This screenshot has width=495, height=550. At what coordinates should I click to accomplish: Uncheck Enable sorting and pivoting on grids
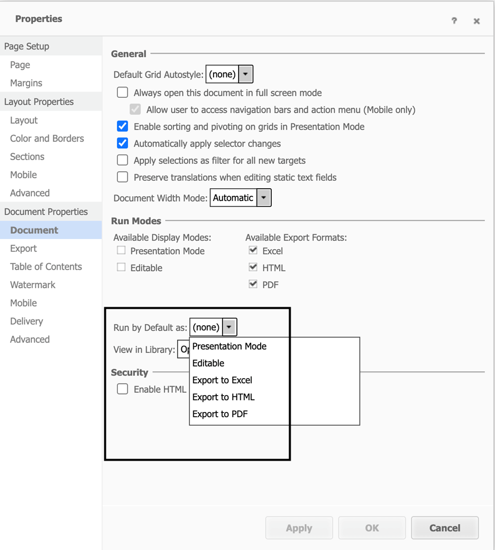coord(123,126)
